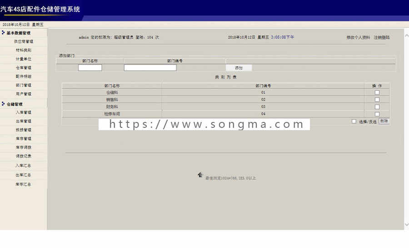The image size is (409, 248).
Task: Open 材料类别 in the sidebar
Action: pos(24,50)
